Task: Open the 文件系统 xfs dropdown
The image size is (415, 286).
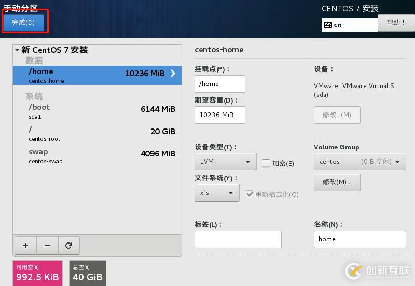Action: pos(217,193)
